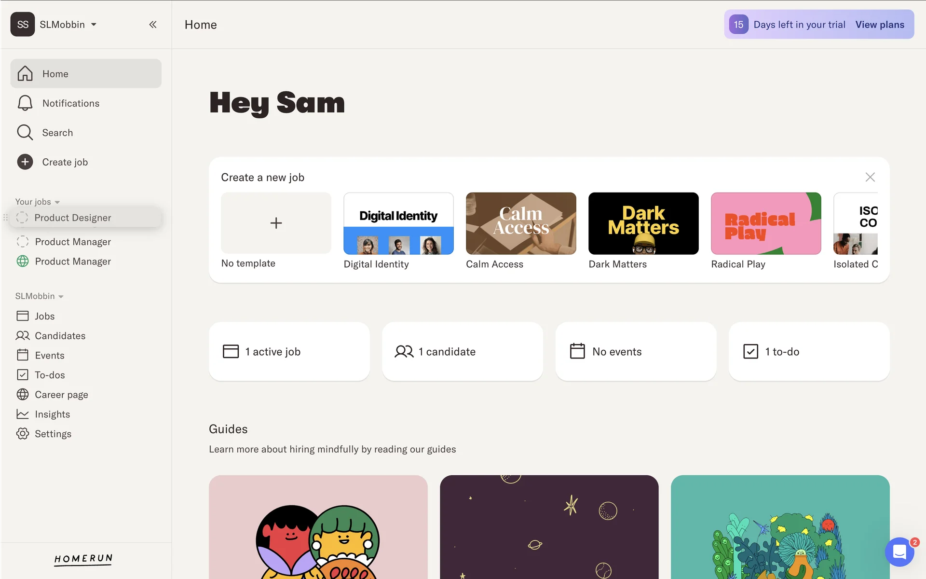Screen dimensions: 926x579
Task: Open Notifications bell icon
Action: click(x=25, y=103)
